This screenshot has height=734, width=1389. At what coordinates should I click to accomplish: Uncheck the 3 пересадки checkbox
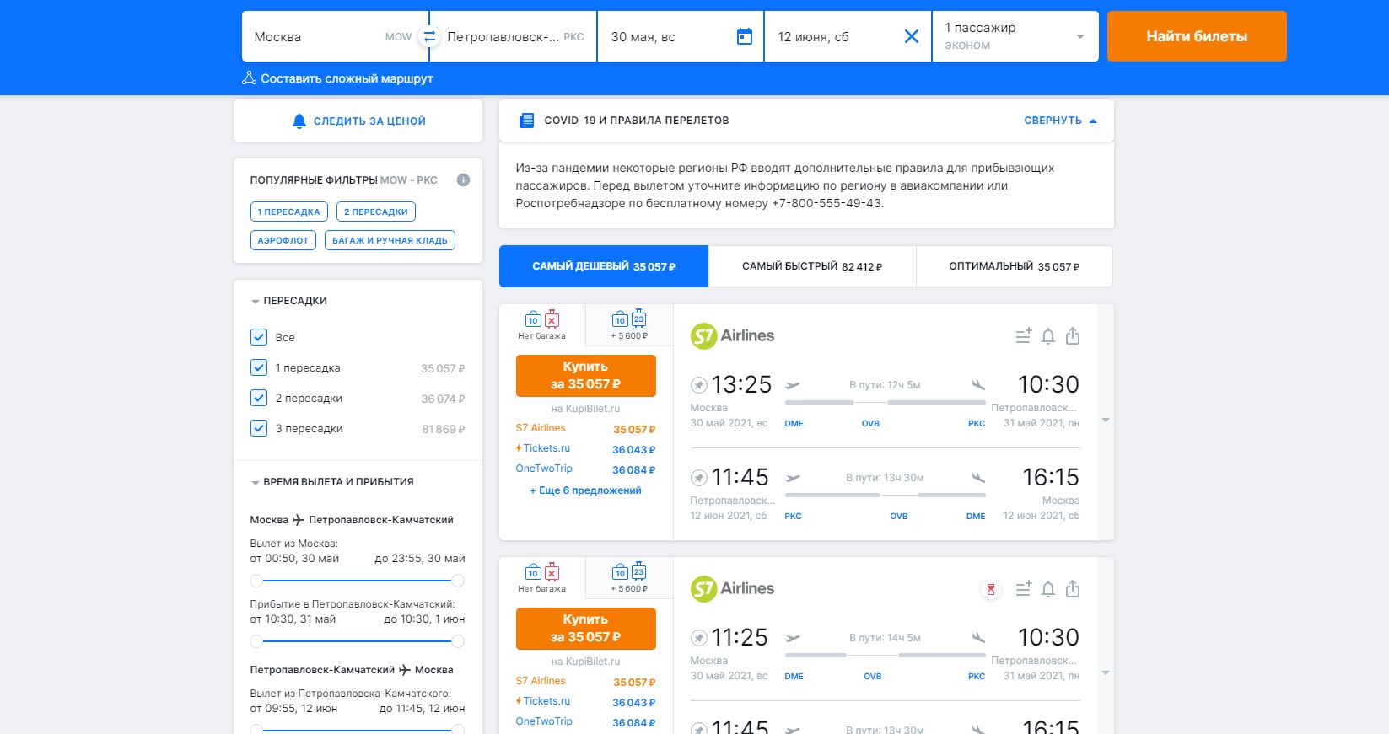(x=259, y=428)
